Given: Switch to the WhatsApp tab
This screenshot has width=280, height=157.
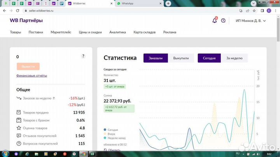Looking at the screenshot, I should point(139,3).
